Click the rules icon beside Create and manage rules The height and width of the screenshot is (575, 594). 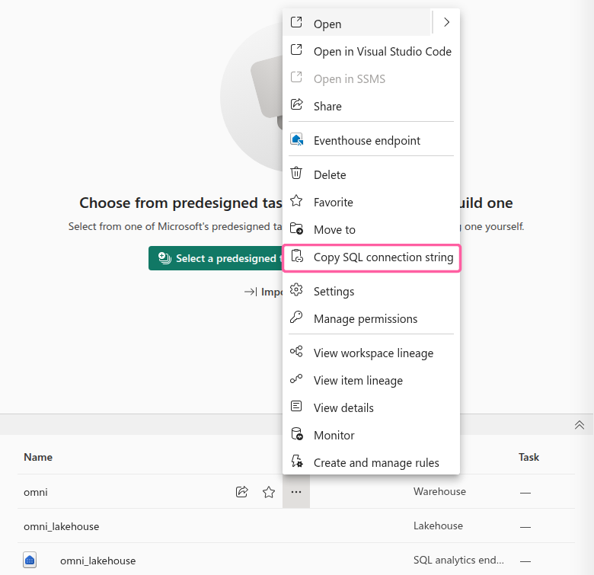297,461
